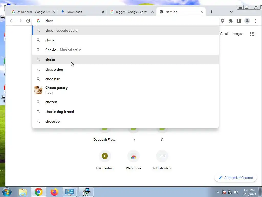The height and width of the screenshot is (197, 262).
Task: Click the browser Forward arrow
Action: 20,21
